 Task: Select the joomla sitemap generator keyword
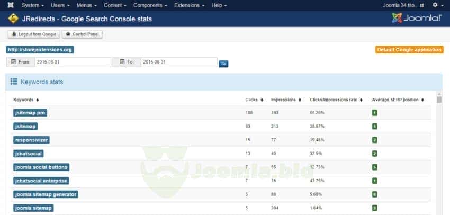pos(46,194)
